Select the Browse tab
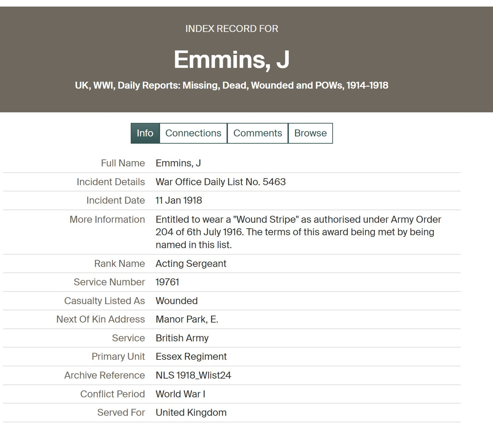 [x=310, y=133]
